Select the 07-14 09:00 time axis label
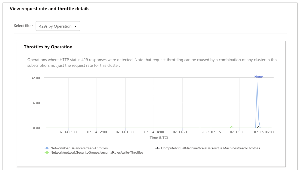Viewport: 300px width, 170px height. [x=68, y=132]
